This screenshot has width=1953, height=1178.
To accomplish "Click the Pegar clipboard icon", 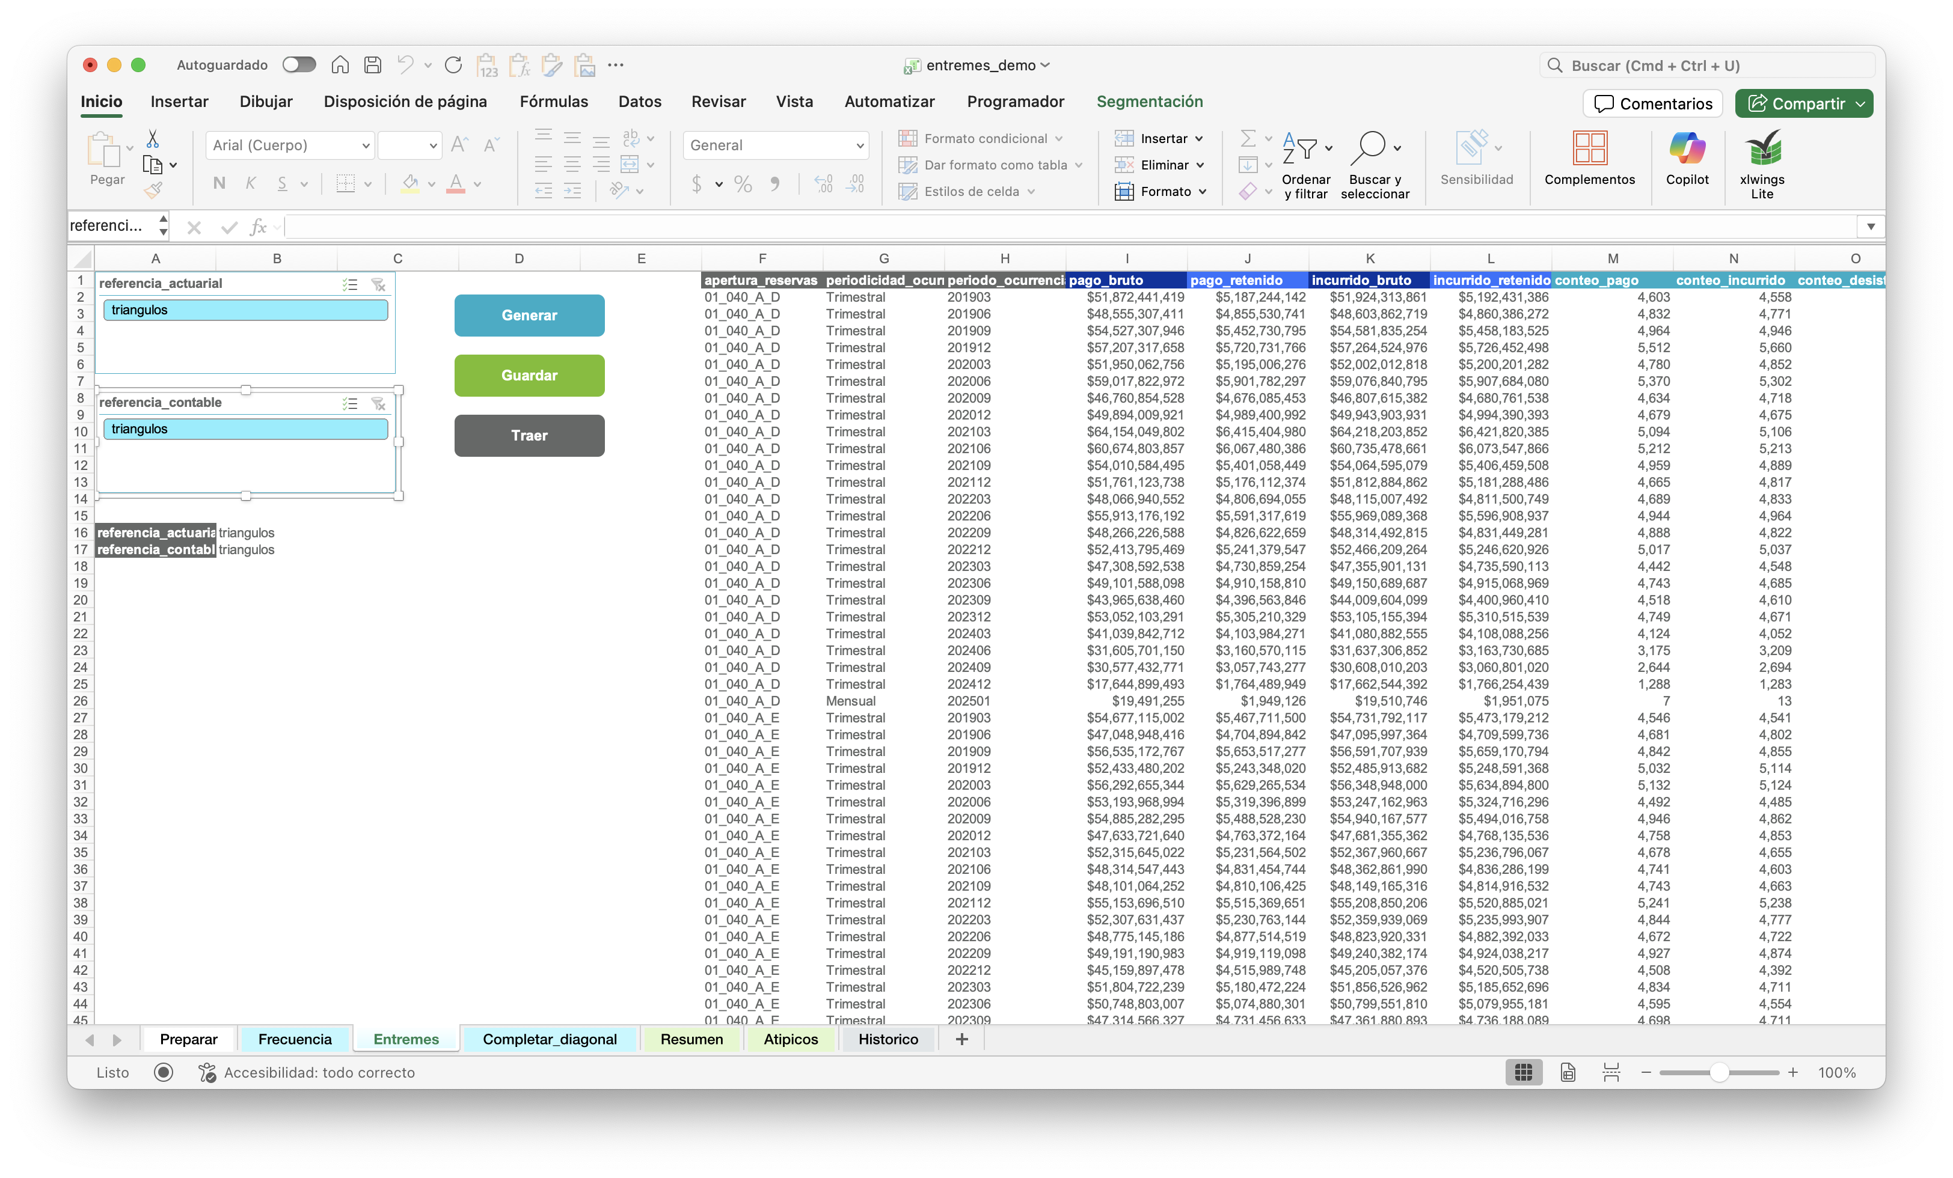I will pos(103,149).
